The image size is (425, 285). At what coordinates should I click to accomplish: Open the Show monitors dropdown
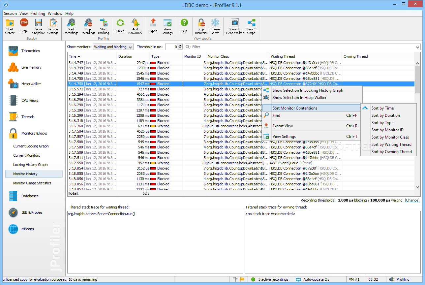point(113,47)
